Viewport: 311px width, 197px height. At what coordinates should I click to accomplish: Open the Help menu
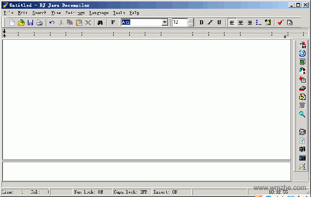pyautogui.click(x=134, y=13)
